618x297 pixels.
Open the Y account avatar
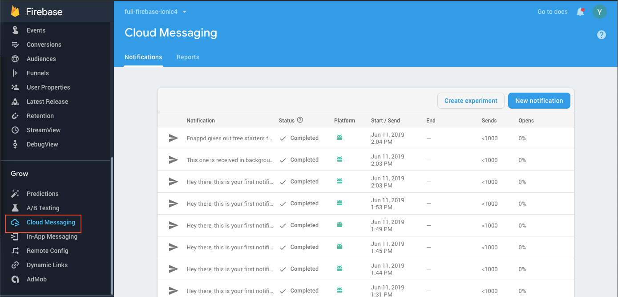point(600,12)
